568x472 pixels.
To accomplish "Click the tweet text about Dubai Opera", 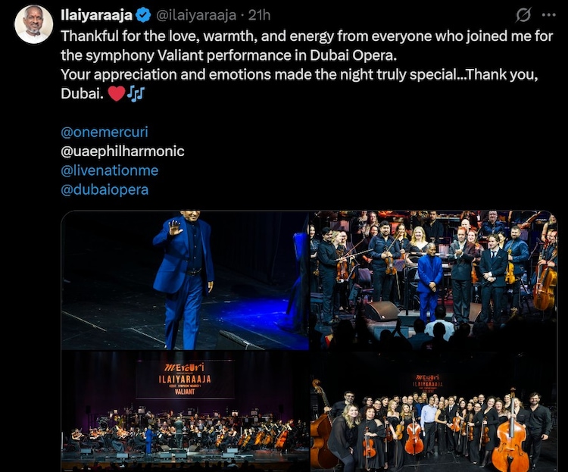I will [307, 64].
